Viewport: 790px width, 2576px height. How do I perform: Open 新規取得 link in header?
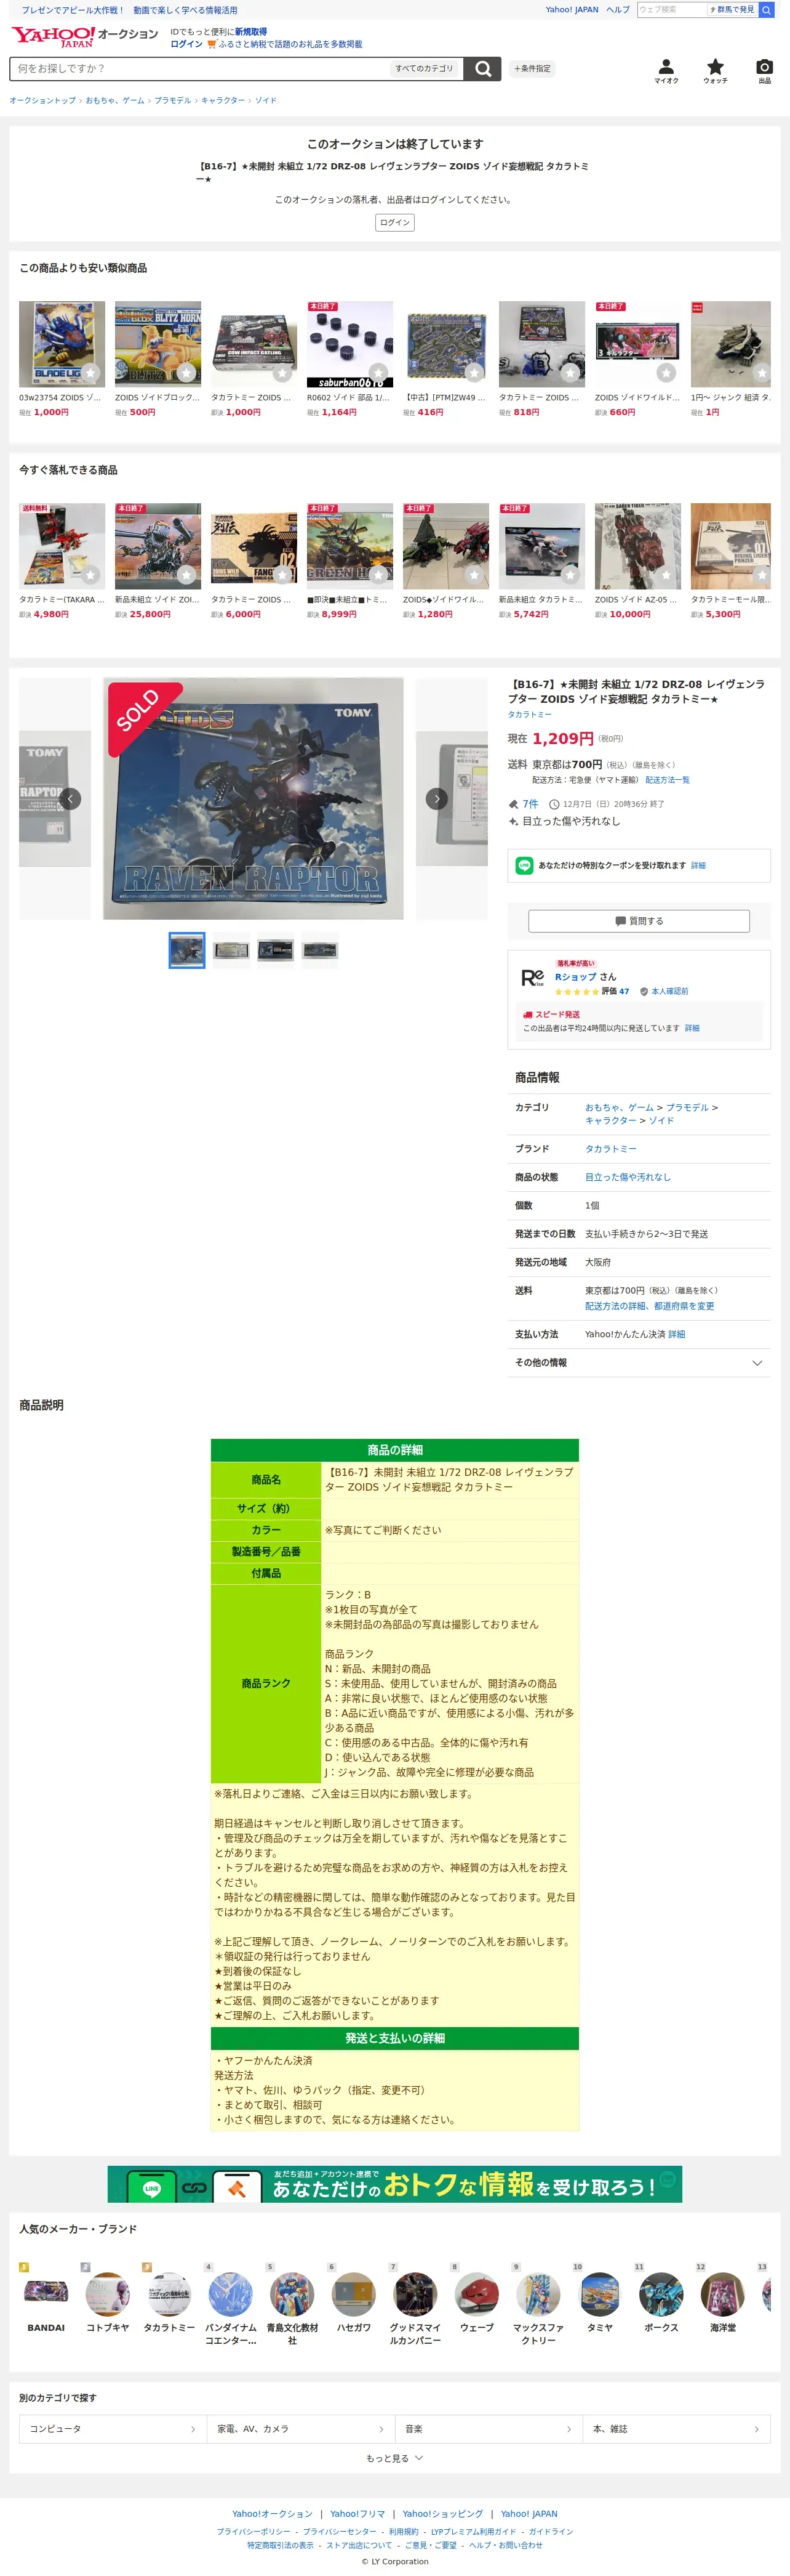pyautogui.click(x=250, y=32)
